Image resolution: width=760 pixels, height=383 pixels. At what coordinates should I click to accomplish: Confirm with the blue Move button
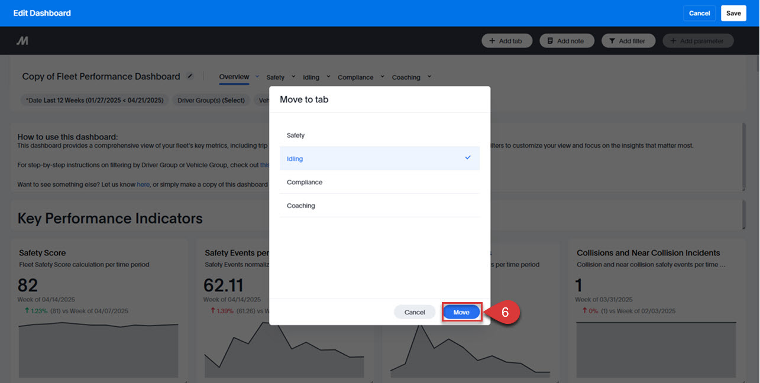click(x=461, y=312)
